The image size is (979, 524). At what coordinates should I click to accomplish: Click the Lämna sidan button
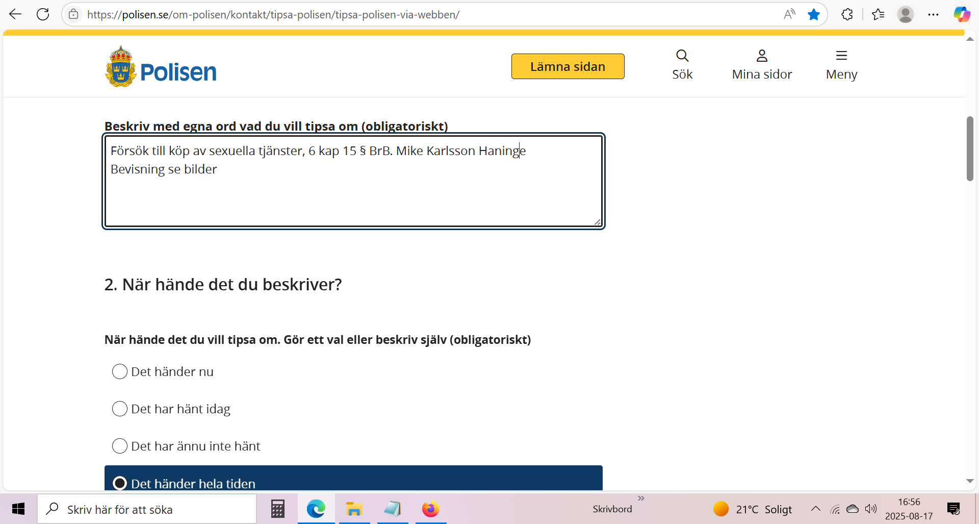pos(568,66)
